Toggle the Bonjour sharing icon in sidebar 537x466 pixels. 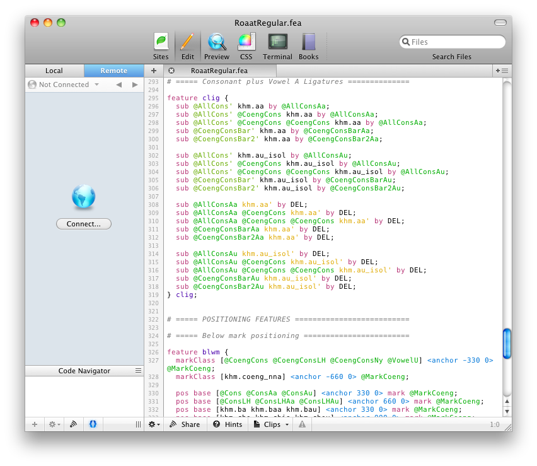[73, 424]
